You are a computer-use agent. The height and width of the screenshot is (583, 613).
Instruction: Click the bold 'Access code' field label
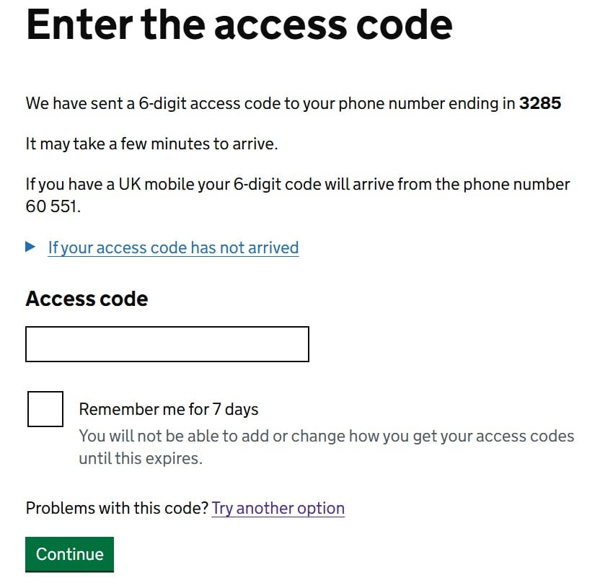(87, 299)
